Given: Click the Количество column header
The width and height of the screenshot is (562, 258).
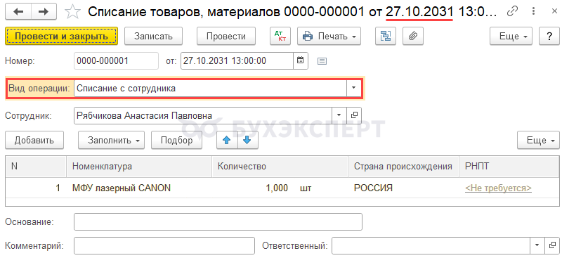Looking at the screenshot, I should pyautogui.click(x=280, y=166).
